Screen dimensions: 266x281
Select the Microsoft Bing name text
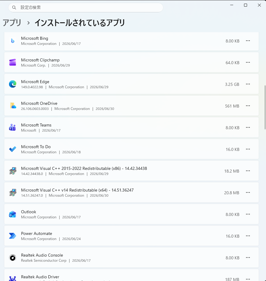tap(35, 38)
